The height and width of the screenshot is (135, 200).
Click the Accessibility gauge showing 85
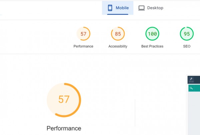(x=118, y=34)
